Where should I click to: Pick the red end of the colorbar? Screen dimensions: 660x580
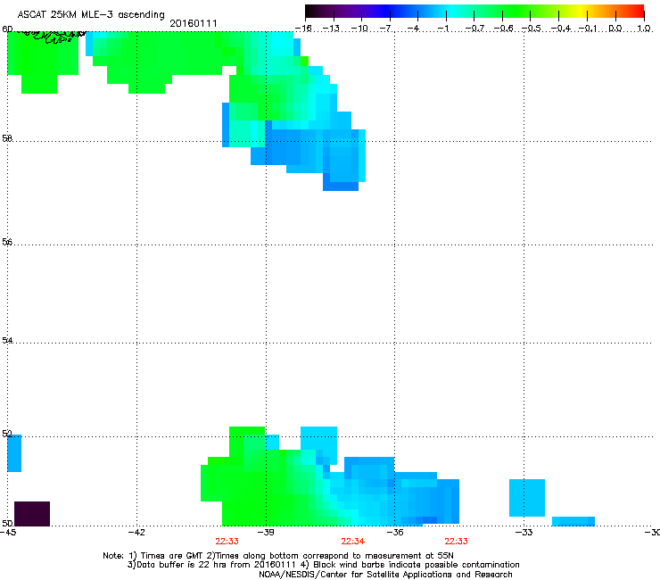(636, 12)
